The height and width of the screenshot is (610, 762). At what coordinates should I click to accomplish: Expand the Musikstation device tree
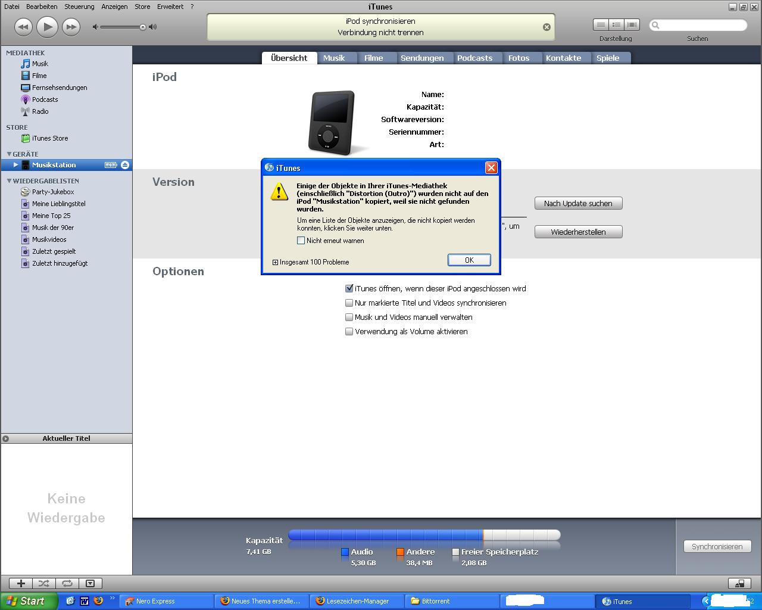tap(16, 165)
